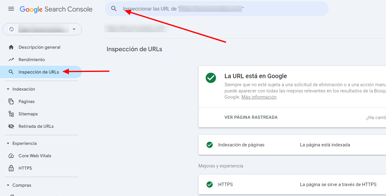
Task: Click the search magnifier icon in top bar
Action: pos(114,9)
